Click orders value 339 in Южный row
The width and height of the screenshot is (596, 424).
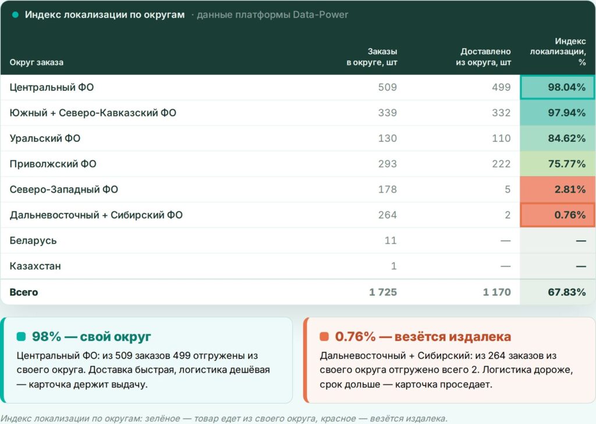pyautogui.click(x=387, y=113)
